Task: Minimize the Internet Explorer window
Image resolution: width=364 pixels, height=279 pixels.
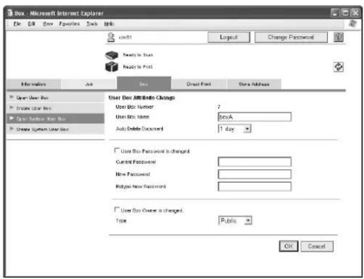Action: [x=335, y=13]
